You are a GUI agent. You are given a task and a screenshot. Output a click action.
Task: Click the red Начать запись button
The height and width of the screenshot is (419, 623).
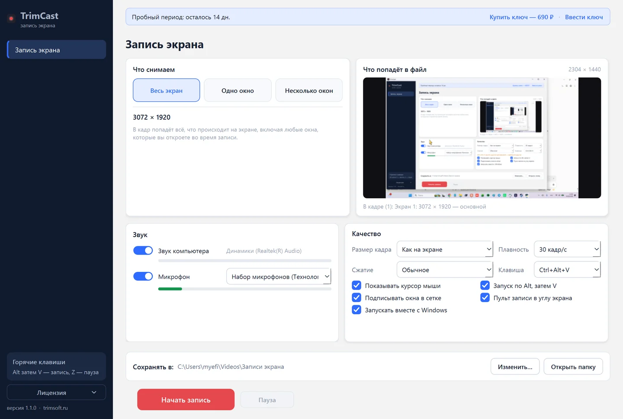pyautogui.click(x=186, y=400)
